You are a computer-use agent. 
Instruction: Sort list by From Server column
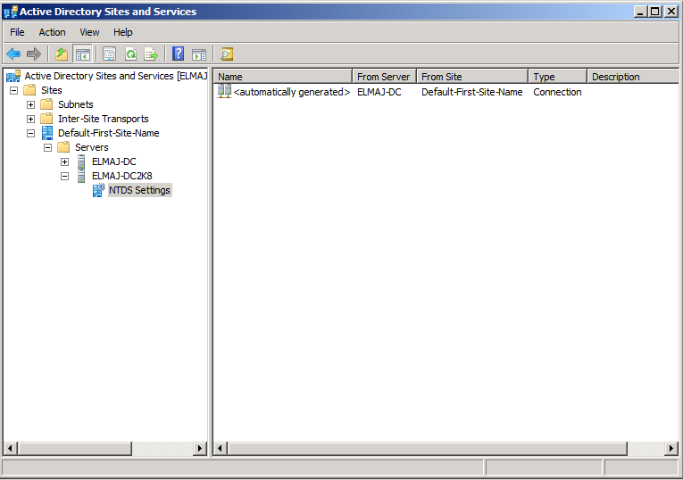[x=384, y=77]
